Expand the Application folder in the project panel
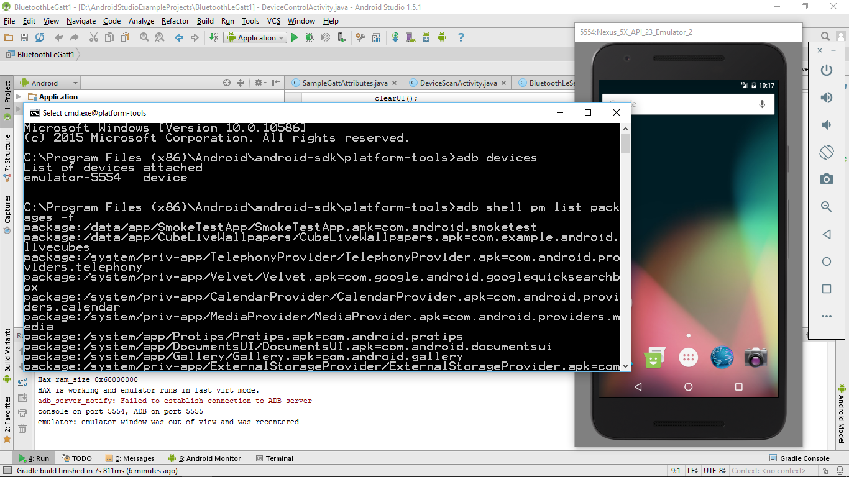This screenshot has height=477, width=849. point(19,96)
